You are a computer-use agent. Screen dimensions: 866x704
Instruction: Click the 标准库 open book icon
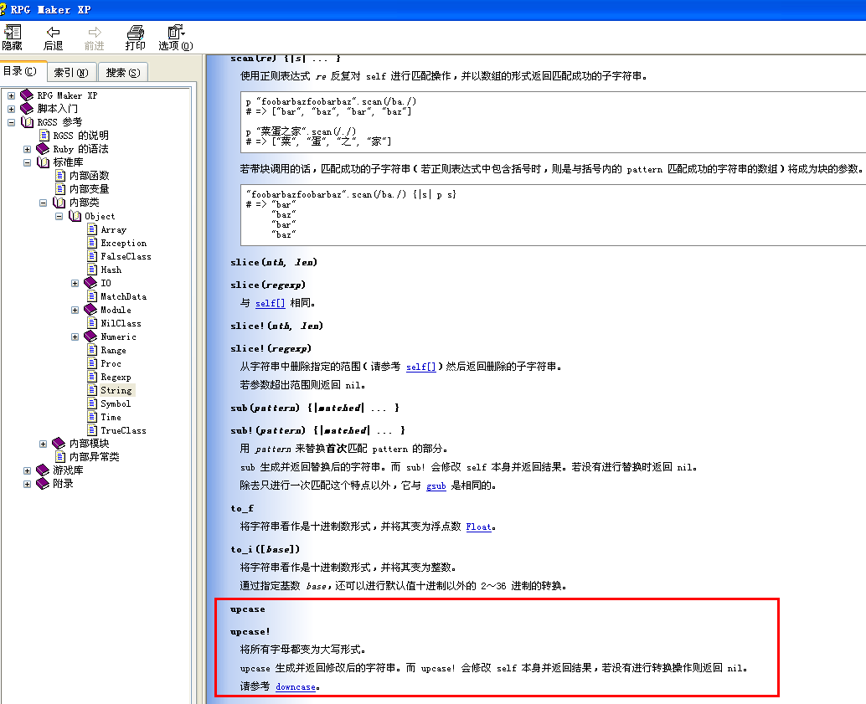(x=43, y=162)
